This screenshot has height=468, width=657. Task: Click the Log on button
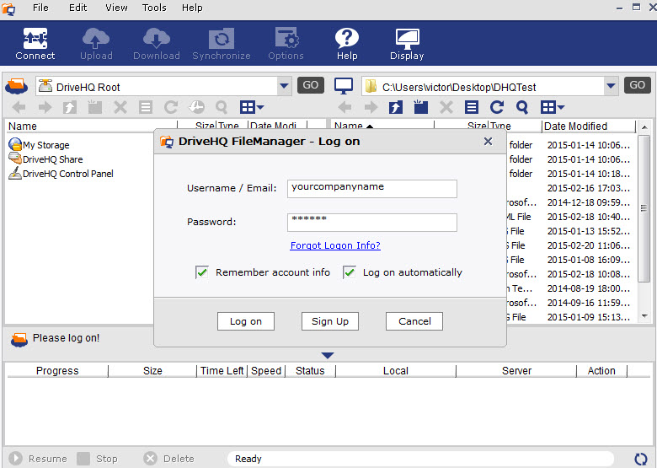246,321
